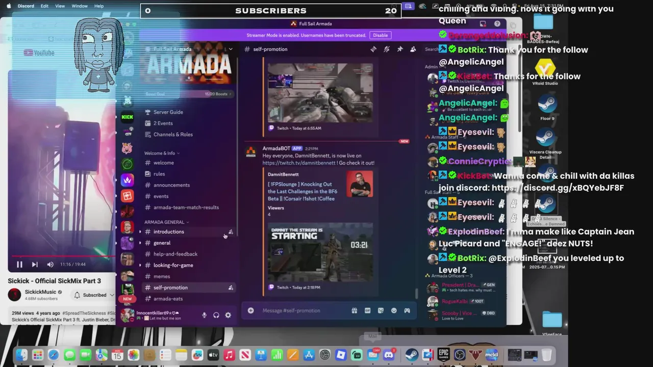
Task: Click invite icon on self-promotion channel
Action: click(x=231, y=287)
